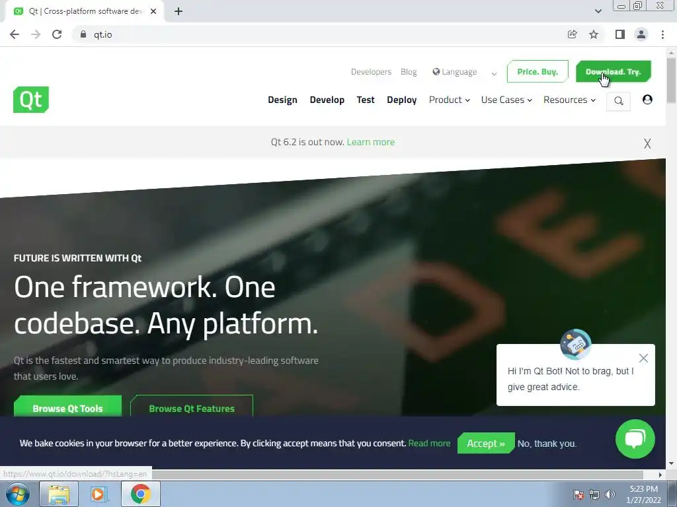Click the Qt Bot avatar image
The image size is (677, 507).
(576, 345)
